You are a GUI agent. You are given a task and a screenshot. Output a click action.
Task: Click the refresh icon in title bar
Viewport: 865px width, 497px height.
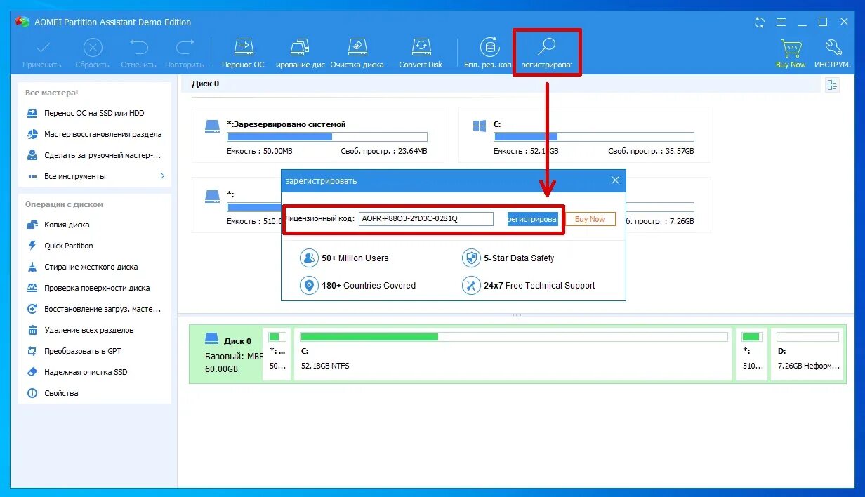760,22
